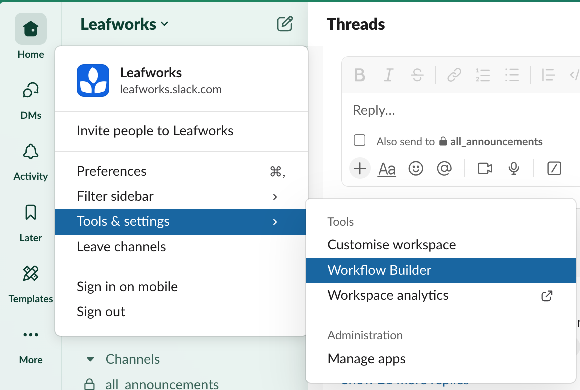Open the Leafworks workspace dropdown

pos(124,24)
